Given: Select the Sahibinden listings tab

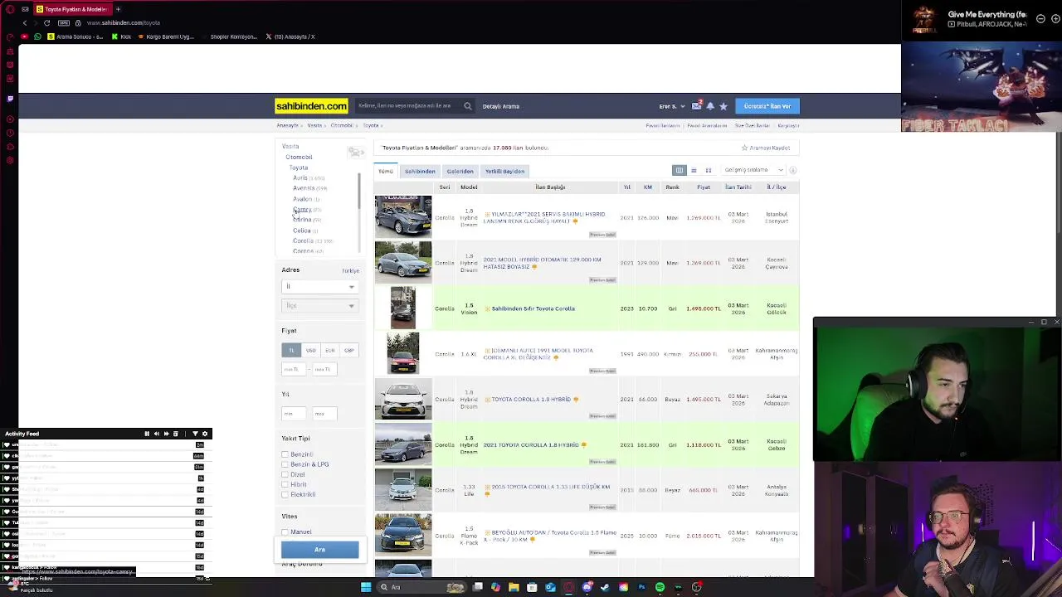Looking at the screenshot, I should [x=420, y=171].
